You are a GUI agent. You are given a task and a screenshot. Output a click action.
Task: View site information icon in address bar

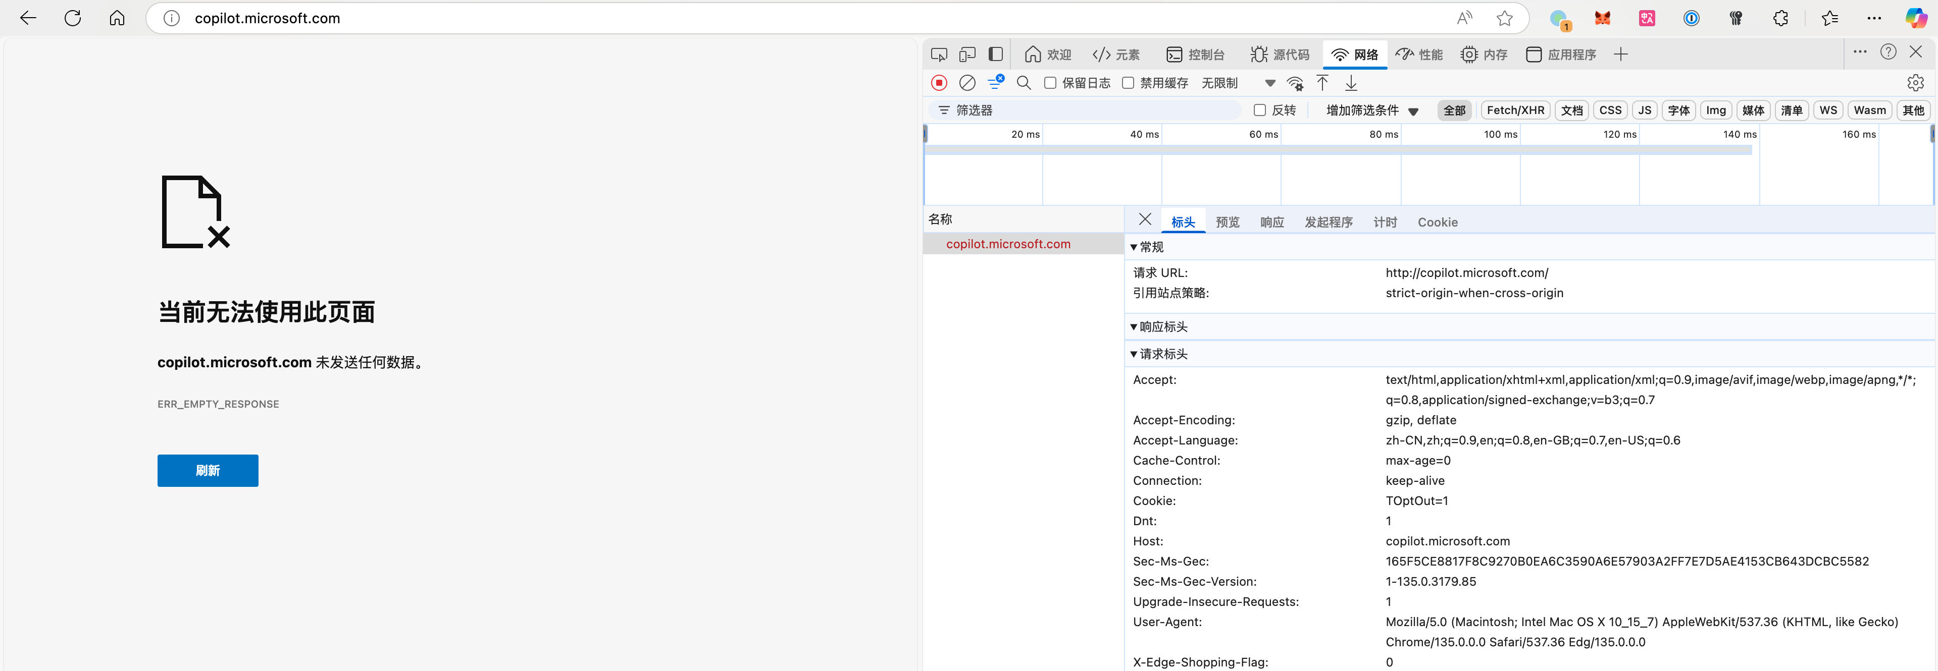(x=172, y=18)
